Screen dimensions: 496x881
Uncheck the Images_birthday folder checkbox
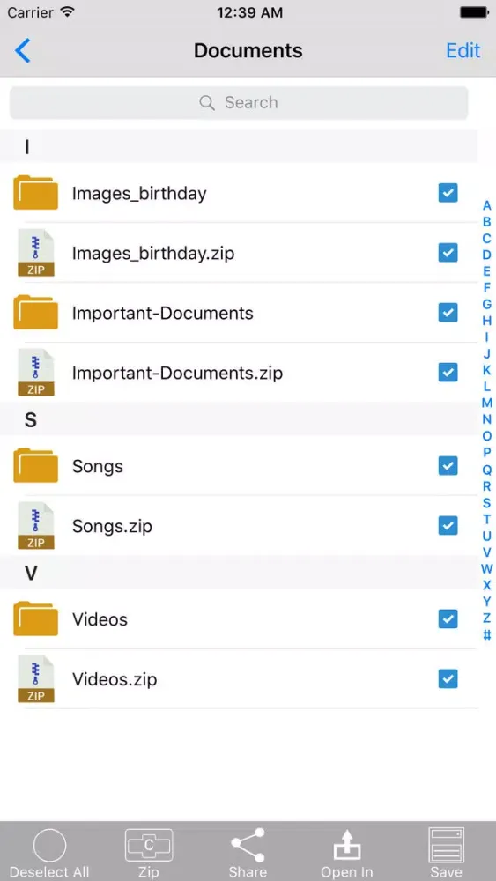[448, 193]
